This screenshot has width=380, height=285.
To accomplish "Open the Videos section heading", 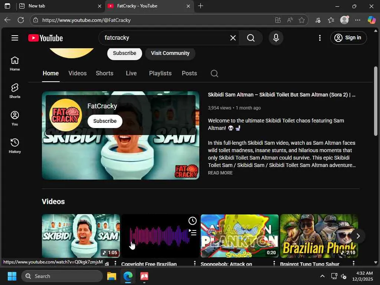I will [x=53, y=202].
